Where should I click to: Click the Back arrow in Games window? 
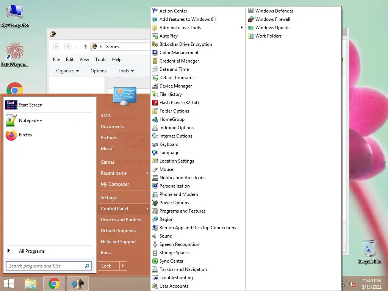click(x=57, y=47)
